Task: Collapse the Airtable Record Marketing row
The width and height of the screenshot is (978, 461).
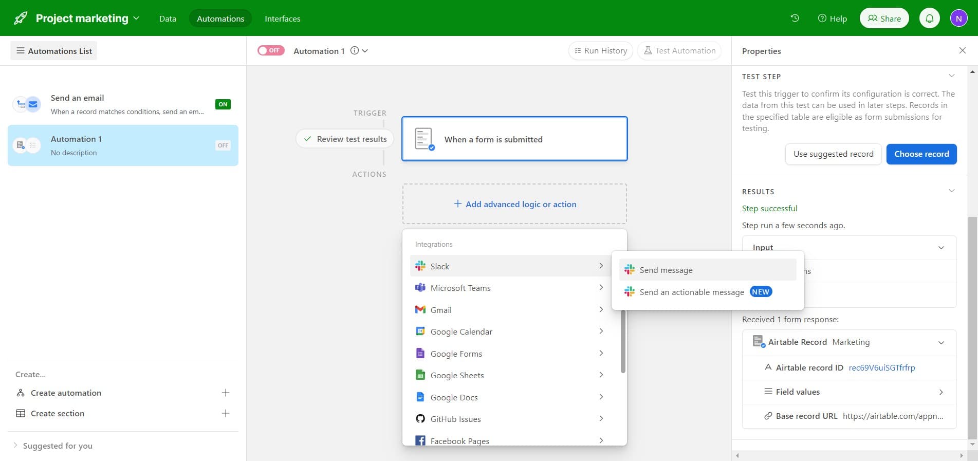Action: pos(941,343)
